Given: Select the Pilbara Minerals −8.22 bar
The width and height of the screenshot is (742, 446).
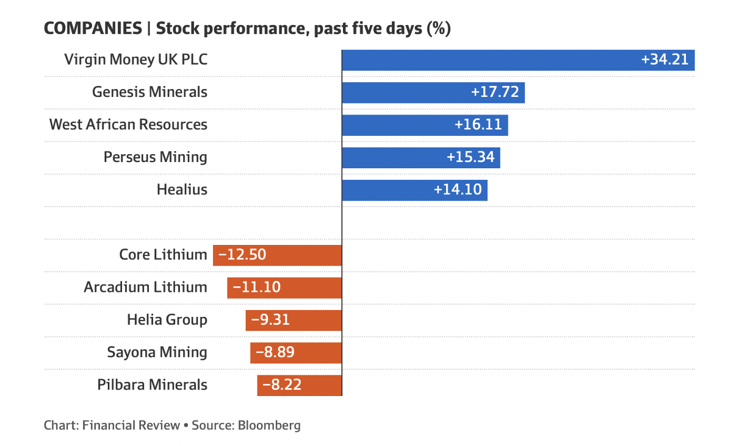Looking at the screenshot, I should [299, 385].
